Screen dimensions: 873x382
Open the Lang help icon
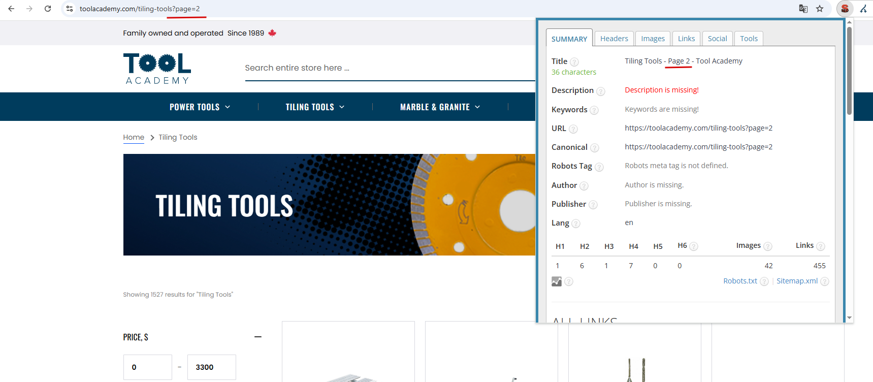(576, 224)
